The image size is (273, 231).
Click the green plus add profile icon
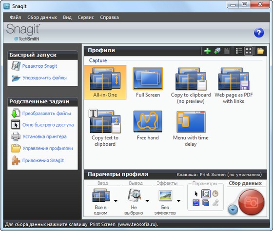(x=207, y=51)
